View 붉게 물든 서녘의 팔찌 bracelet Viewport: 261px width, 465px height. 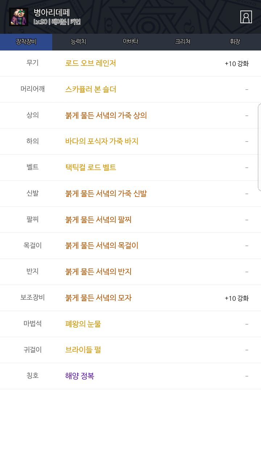[98, 220]
